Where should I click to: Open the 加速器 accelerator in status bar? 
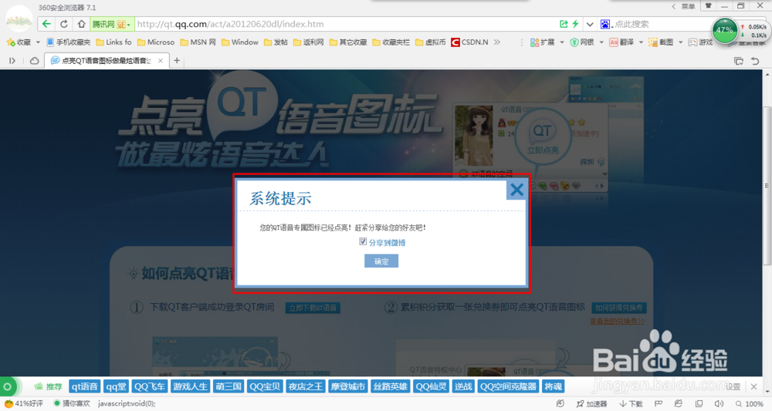(x=592, y=403)
